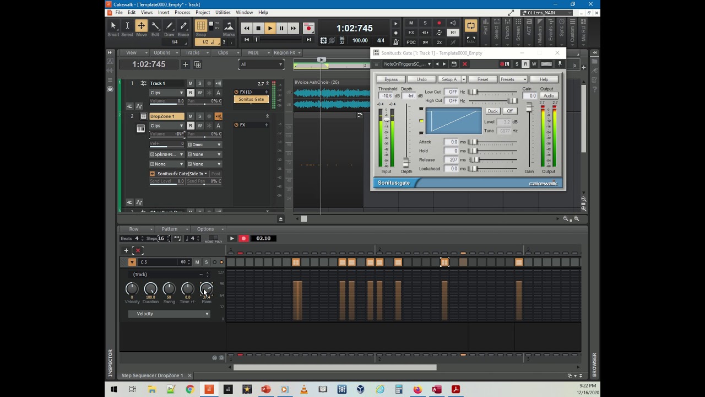This screenshot has height=397, width=705.
Task: Delete the plugin preset with red X
Action: (x=464, y=64)
